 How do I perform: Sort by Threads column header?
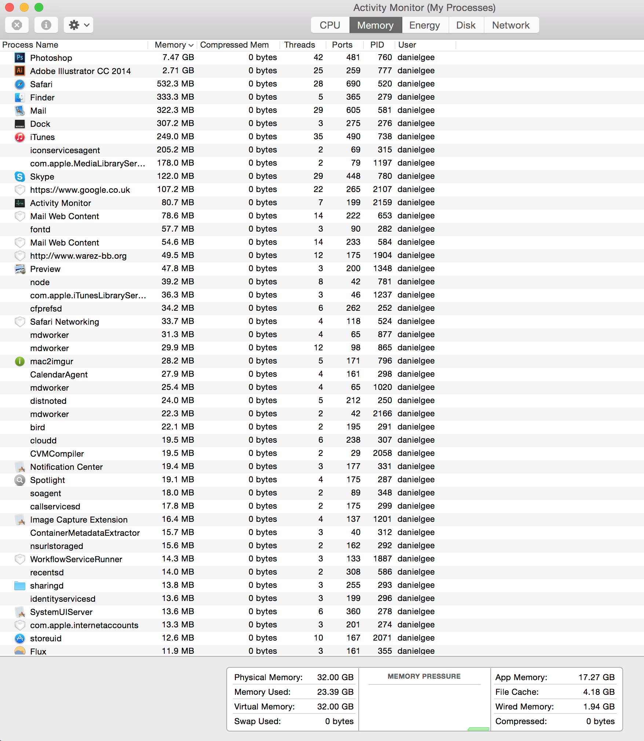[x=303, y=45]
